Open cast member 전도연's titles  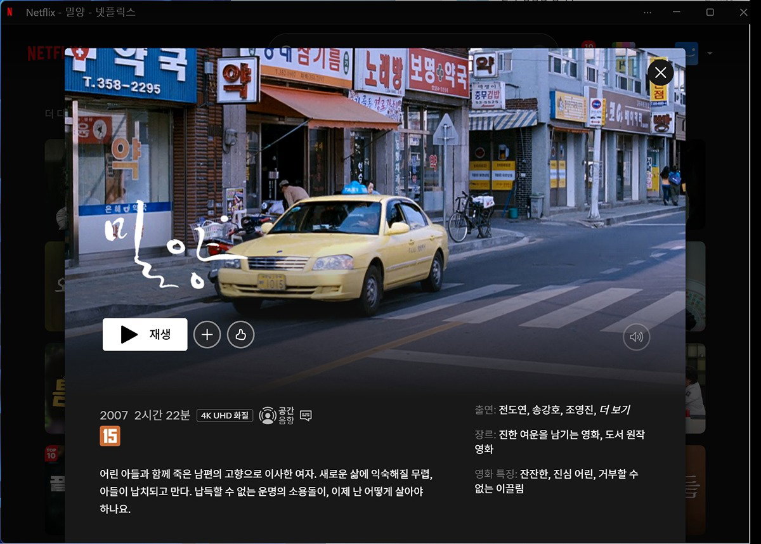click(x=513, y=410)
